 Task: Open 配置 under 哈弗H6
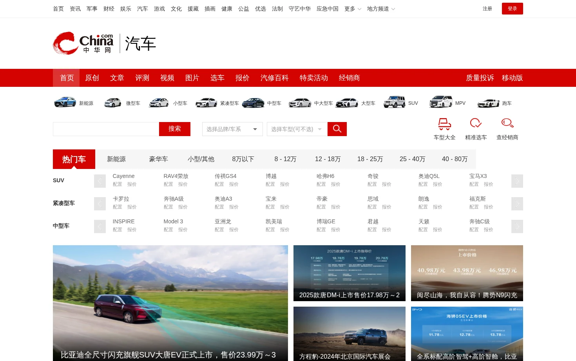pos(321,184)
